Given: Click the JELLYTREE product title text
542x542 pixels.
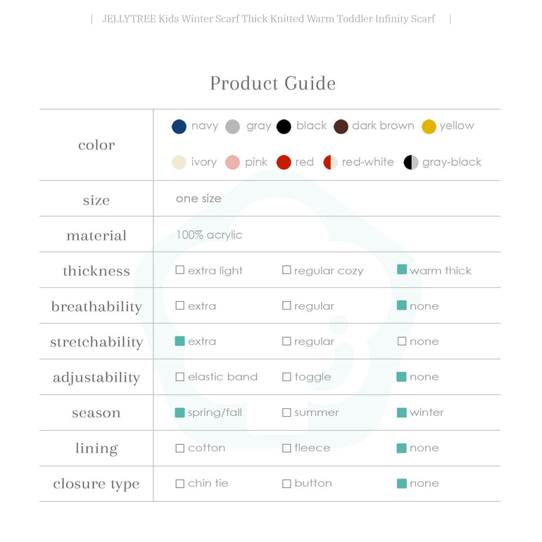Looking at the screenshot, I should [269, 19].
